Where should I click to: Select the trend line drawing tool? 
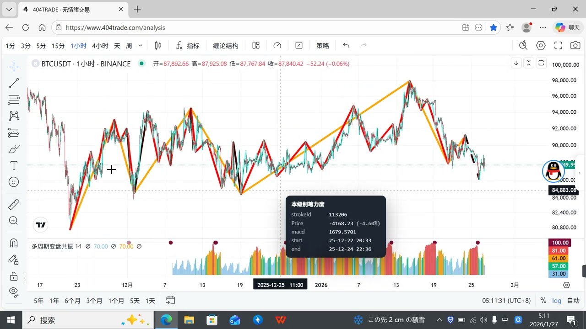(x=14, y=83)
